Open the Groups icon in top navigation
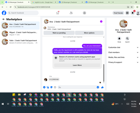Viewport: 140px width, 113px height. 85,13
